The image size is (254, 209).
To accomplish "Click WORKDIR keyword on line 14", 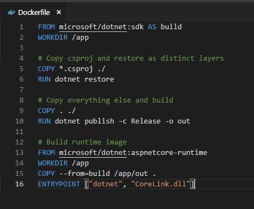I will (53, 163).
